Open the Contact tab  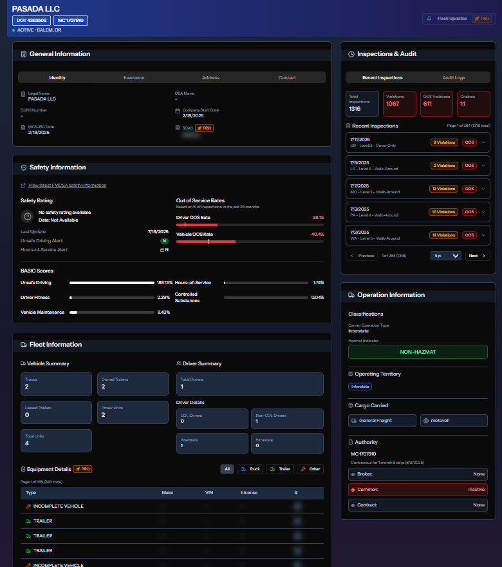287,78
